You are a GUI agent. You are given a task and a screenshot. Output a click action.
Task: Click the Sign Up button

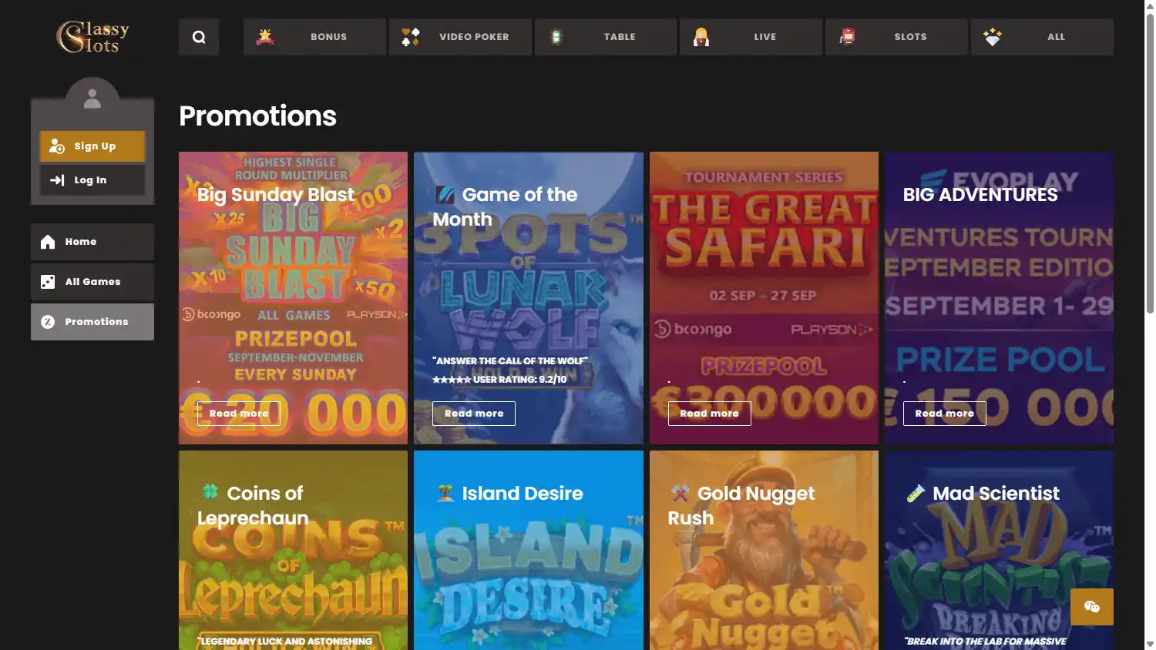[x=92, y=146]
